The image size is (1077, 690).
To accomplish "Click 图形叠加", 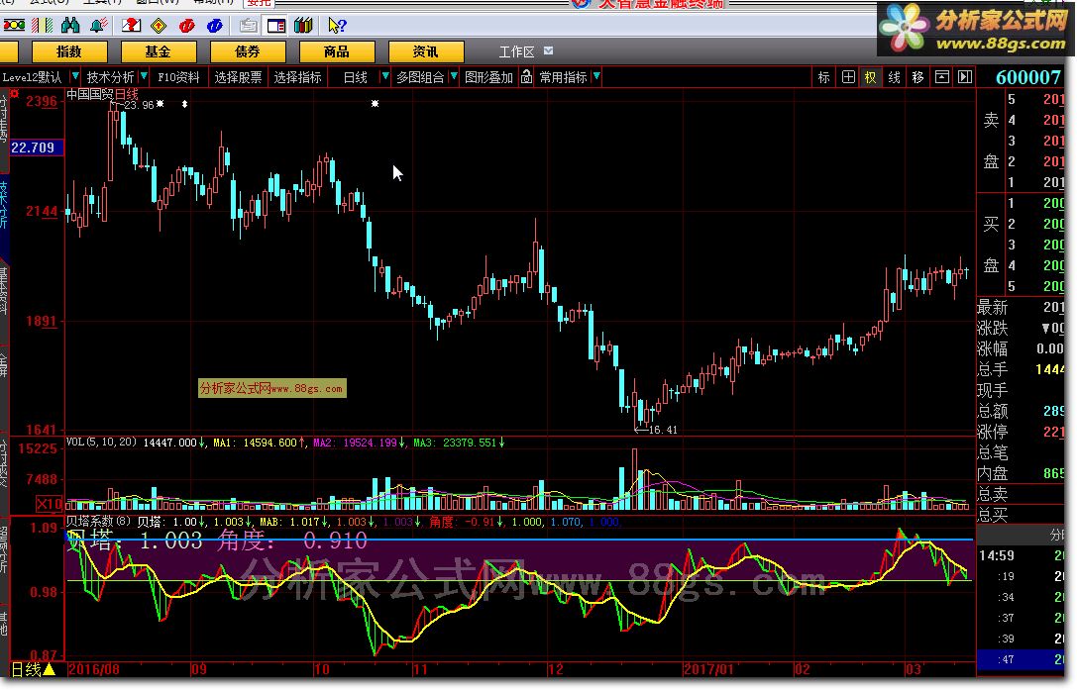I will coord(488,77).
